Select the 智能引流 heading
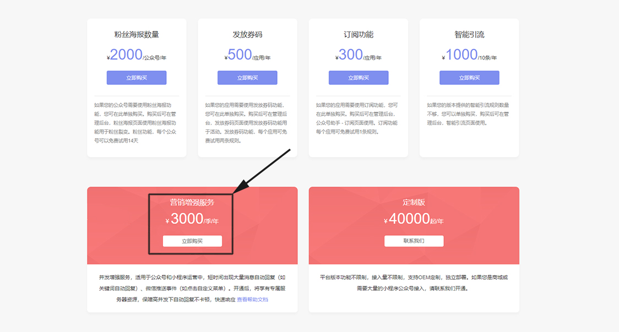Image resolution: width=619 pixels, height=332 pixels. click(x=469, y=35)
